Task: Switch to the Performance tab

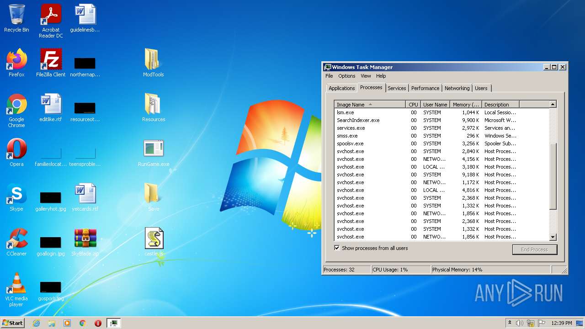Action: pyautogui.click(x=425, y=88)
